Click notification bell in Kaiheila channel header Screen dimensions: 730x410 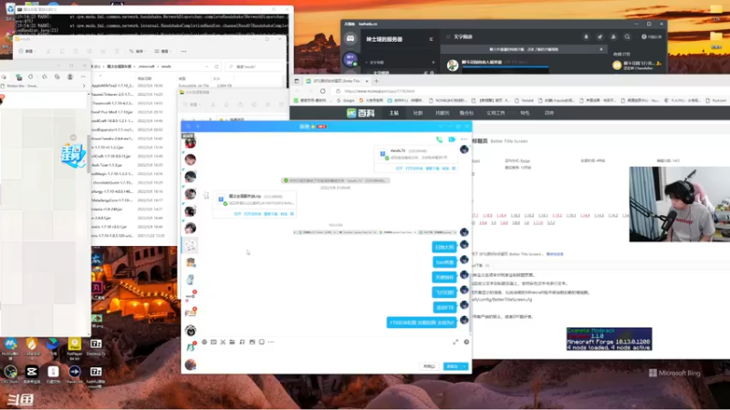click(586, 36)
